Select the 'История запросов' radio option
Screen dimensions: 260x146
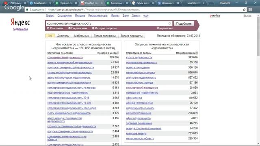[93, 28]
